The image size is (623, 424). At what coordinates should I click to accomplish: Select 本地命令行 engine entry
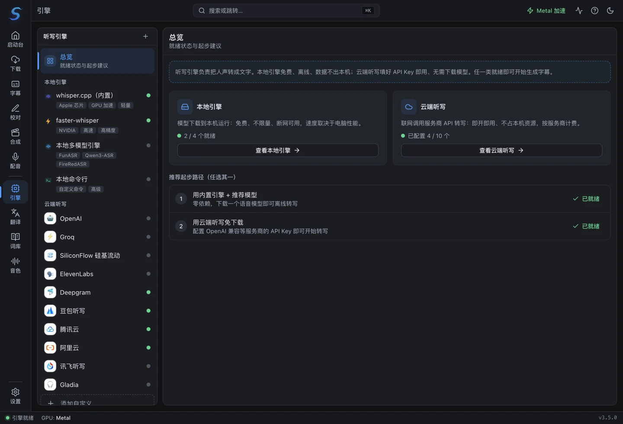click(x=98, y=184)
